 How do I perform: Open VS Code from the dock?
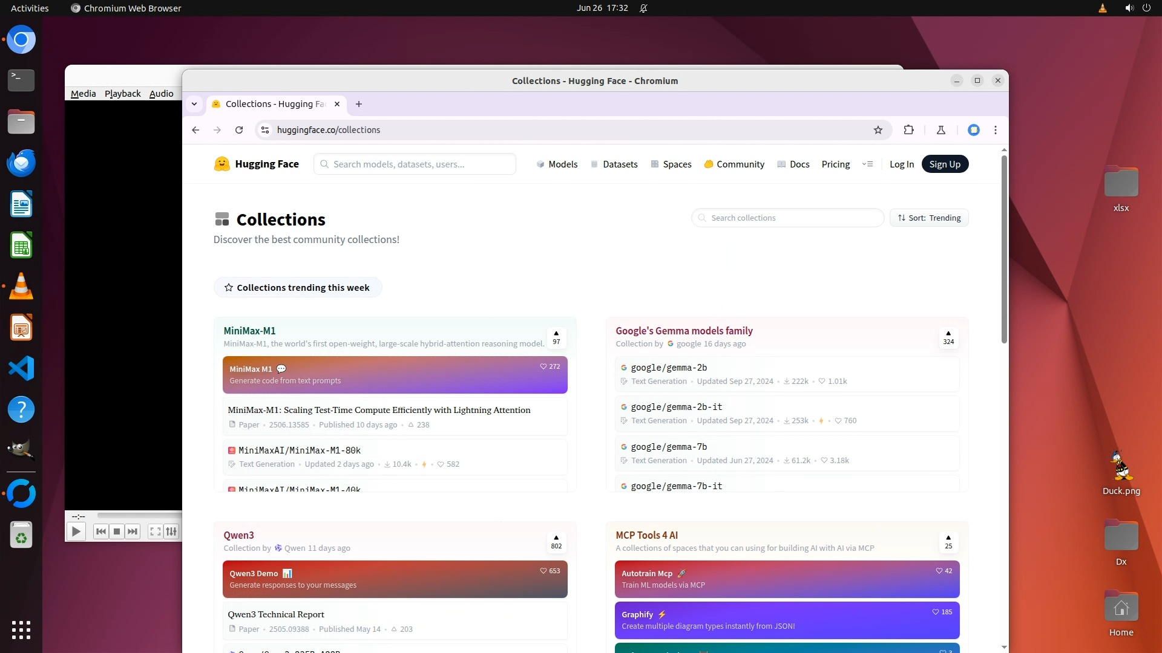pos(21,369)
